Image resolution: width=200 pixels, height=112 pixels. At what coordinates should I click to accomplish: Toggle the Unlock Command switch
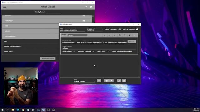click(119, 29)
